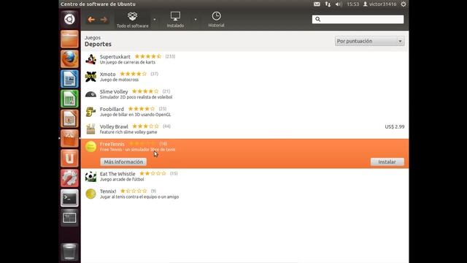Click the US$ 2.99 price
467x263 pixels.
[x=394, y=126]
